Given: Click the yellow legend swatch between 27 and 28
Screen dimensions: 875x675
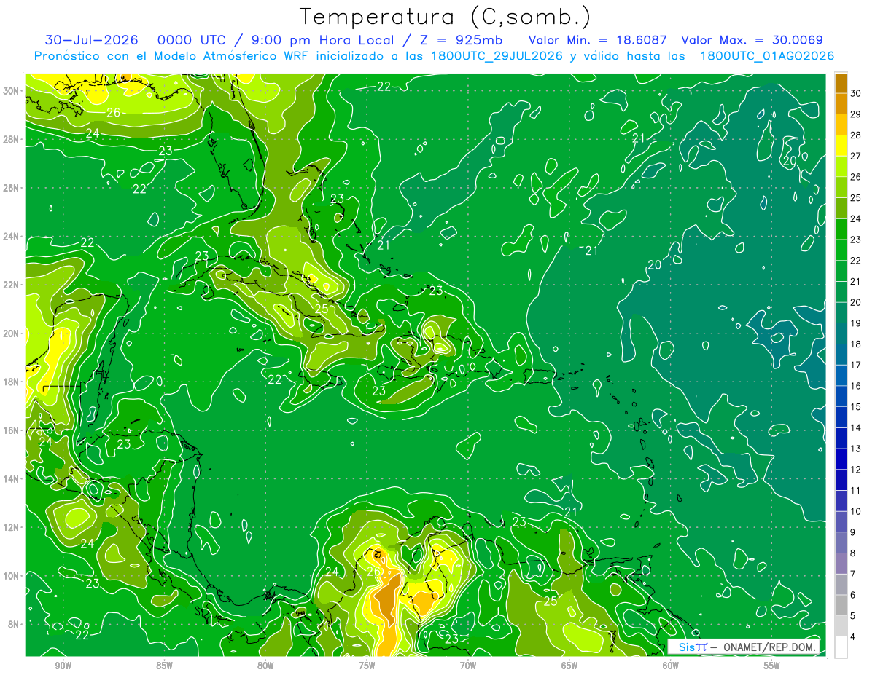Looking at the screenshot, I should 841,146.
